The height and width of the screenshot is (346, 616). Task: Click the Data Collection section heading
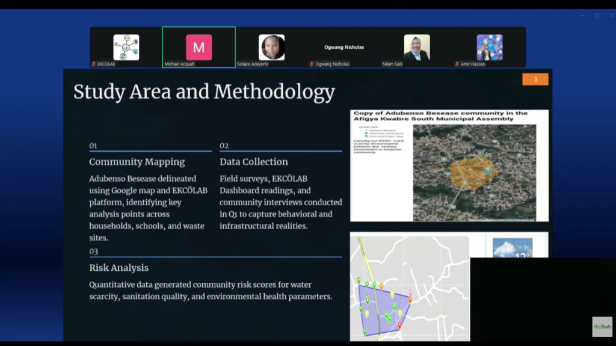(x=253, y=162)
